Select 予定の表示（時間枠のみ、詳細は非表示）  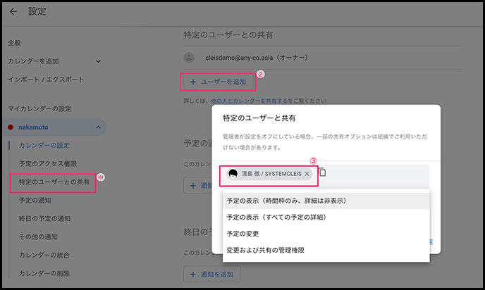tap(326, 201)
